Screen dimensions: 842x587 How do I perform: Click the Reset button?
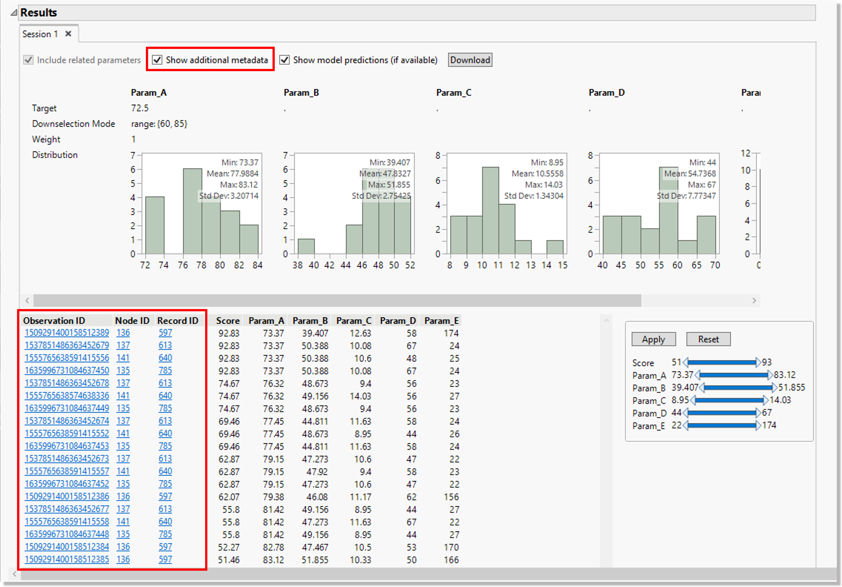[708, 339]
